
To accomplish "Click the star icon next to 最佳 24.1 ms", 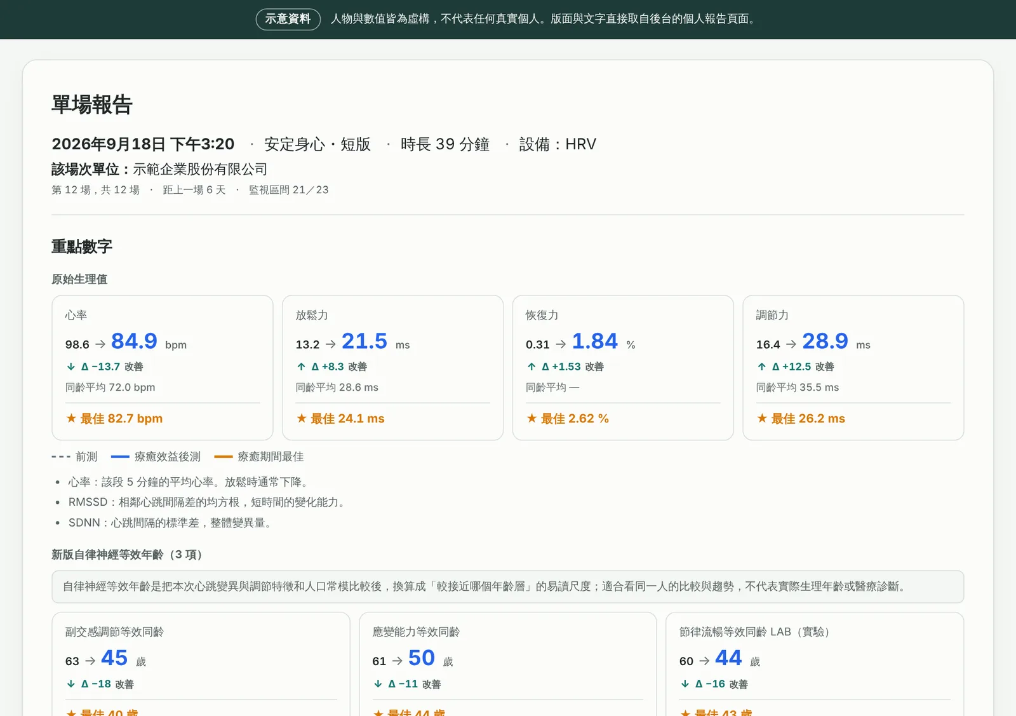I will point(302,418).
